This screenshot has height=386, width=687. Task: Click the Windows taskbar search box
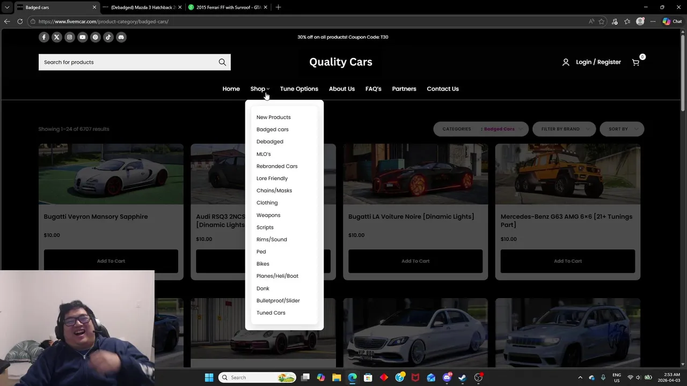258,377
